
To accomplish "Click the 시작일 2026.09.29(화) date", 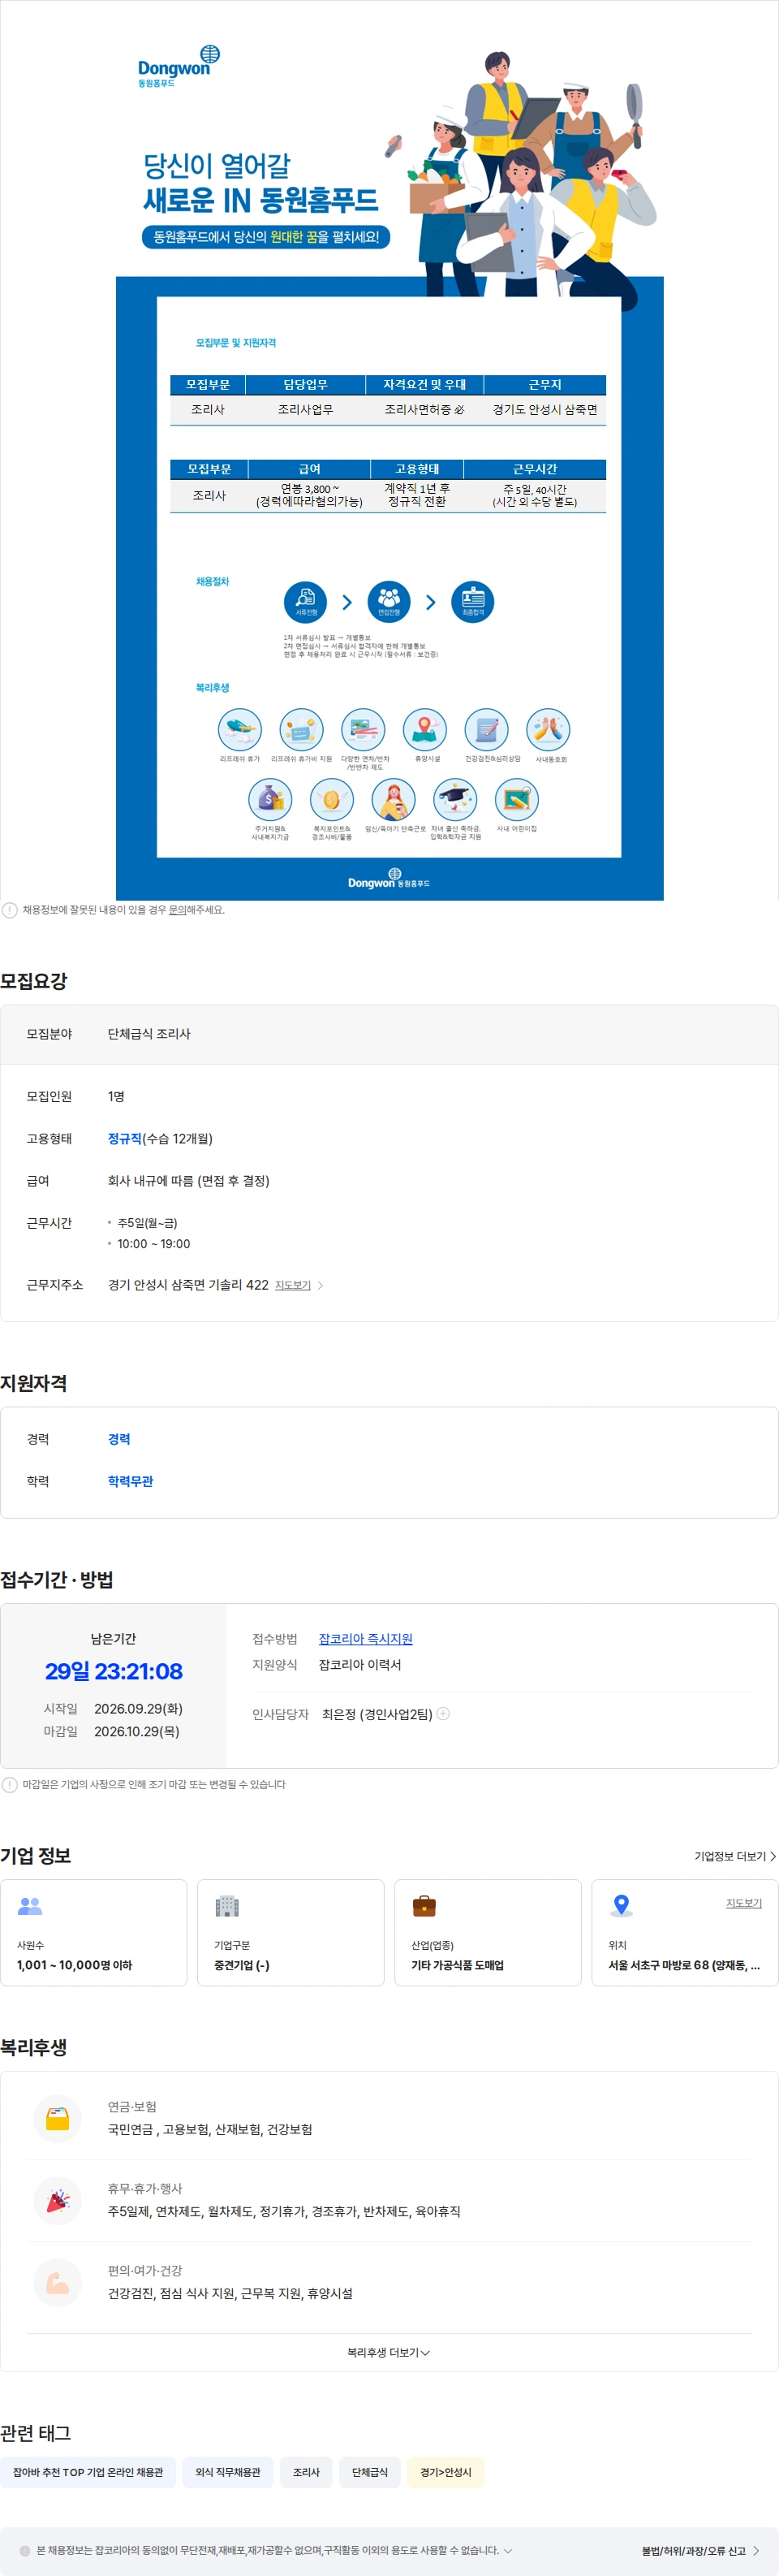I will pos(138,1709).
